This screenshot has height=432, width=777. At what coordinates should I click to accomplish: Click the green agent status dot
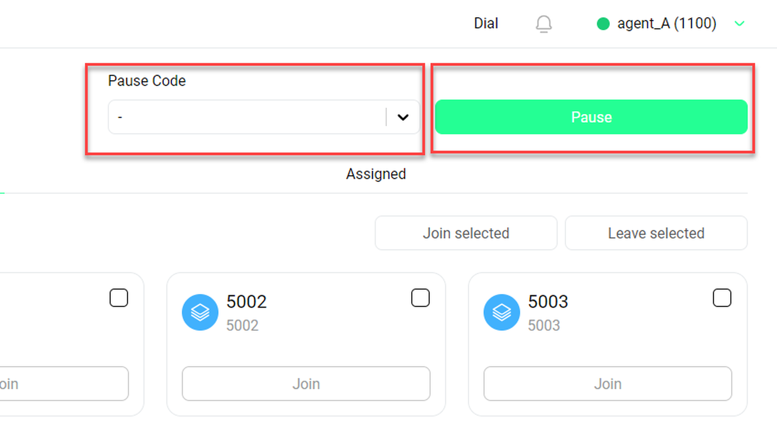click(603, 24)
